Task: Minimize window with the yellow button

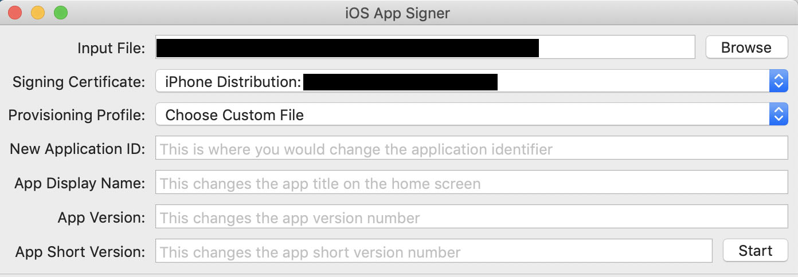Action: coord(38,13)
